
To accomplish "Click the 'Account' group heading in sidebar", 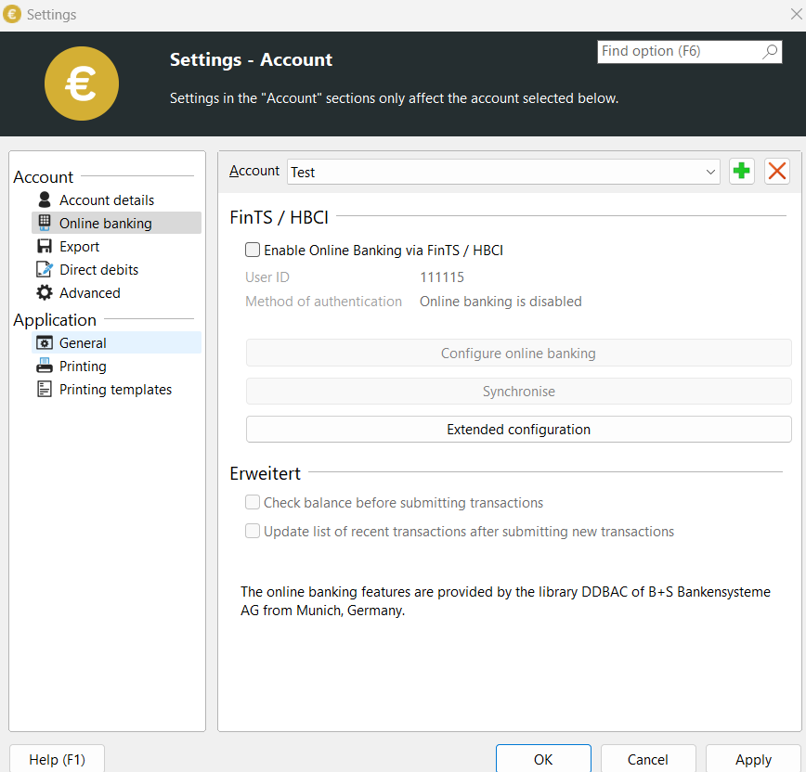I will coord(43,176).
